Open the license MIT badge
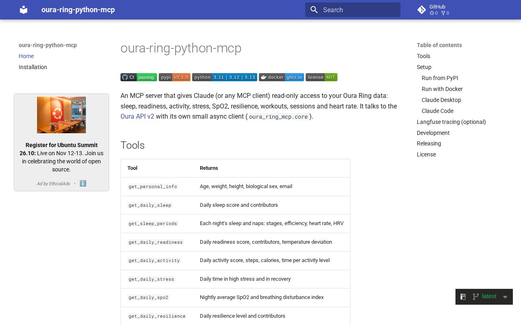Image resolution: width=521 pixels, height=325 pixels. pyautogui.click(x=322, y=77)
